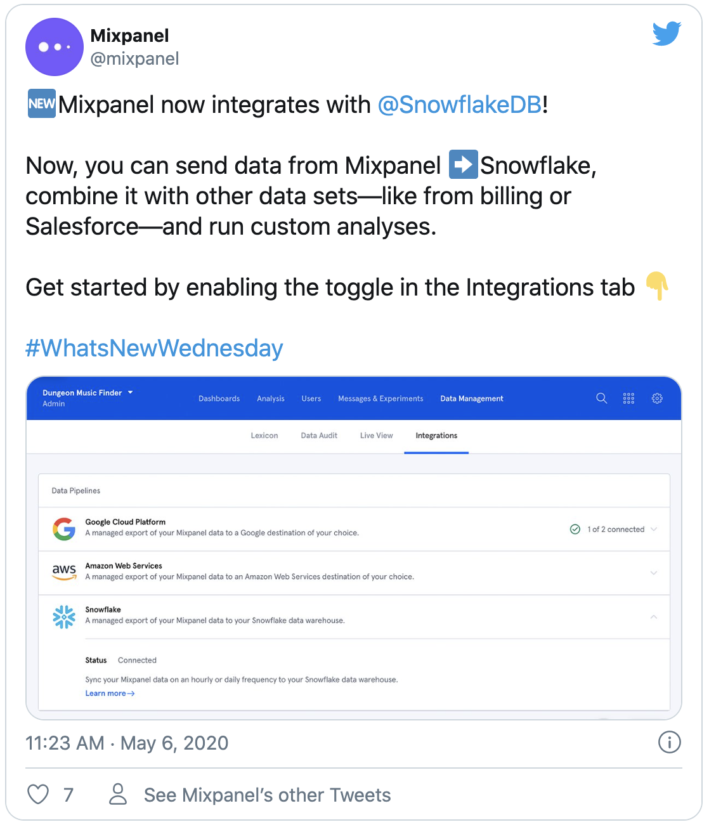Click the #WhatsNewWednesday hashtag
Screen dimensions: 709x827
pyautogui.click(x=154, y=348)
